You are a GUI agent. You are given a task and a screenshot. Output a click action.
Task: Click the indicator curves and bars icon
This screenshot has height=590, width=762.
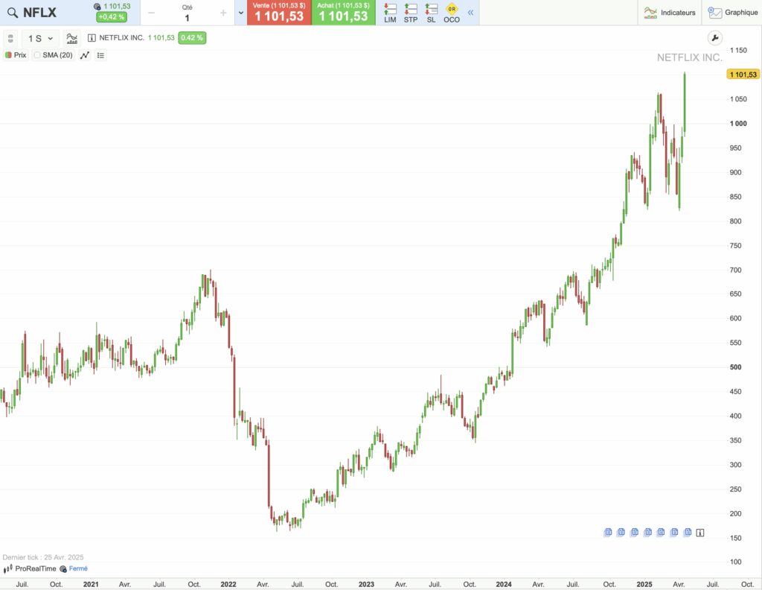(72, 39)
